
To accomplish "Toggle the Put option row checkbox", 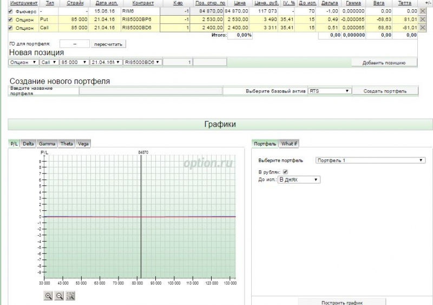I will (x=10, y=19).
